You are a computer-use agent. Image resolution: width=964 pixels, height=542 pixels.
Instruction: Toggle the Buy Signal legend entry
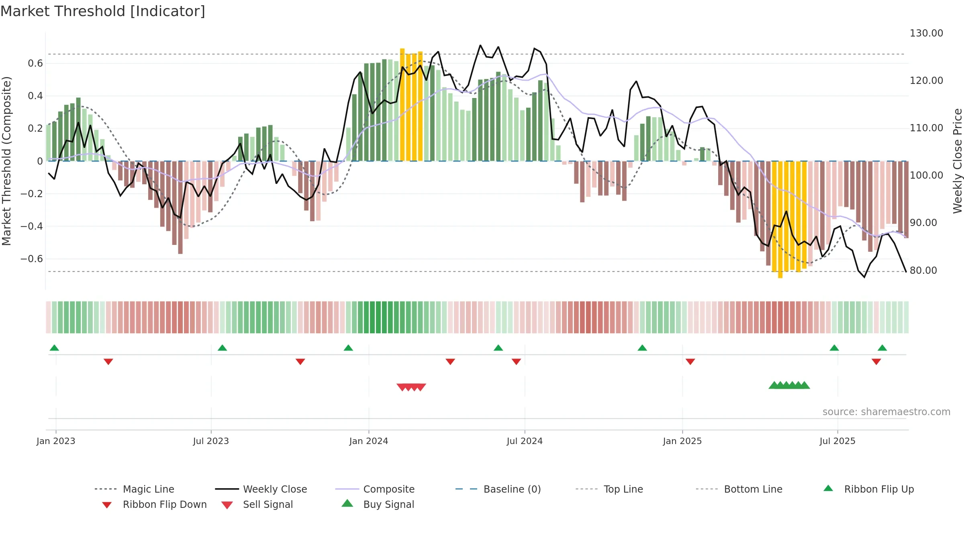click(x=378, y=504)
